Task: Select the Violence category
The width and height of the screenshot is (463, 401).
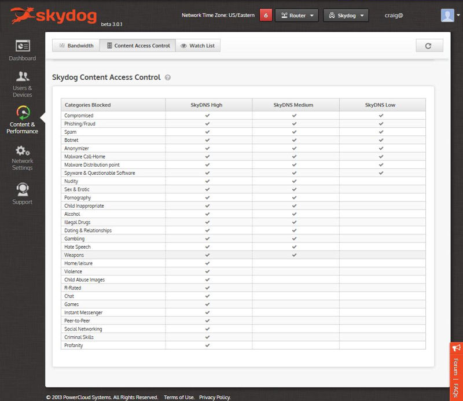Action: point(74,271)
